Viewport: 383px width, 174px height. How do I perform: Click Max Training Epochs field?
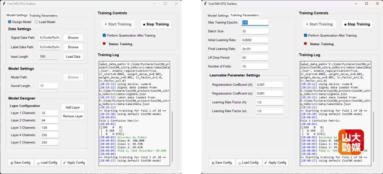255,22
